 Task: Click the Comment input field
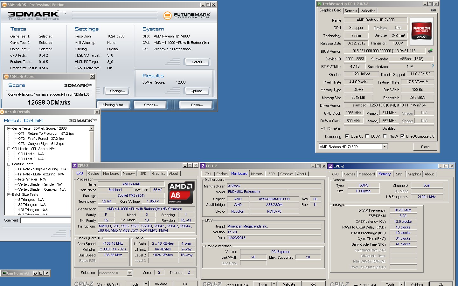click(45, 220)
